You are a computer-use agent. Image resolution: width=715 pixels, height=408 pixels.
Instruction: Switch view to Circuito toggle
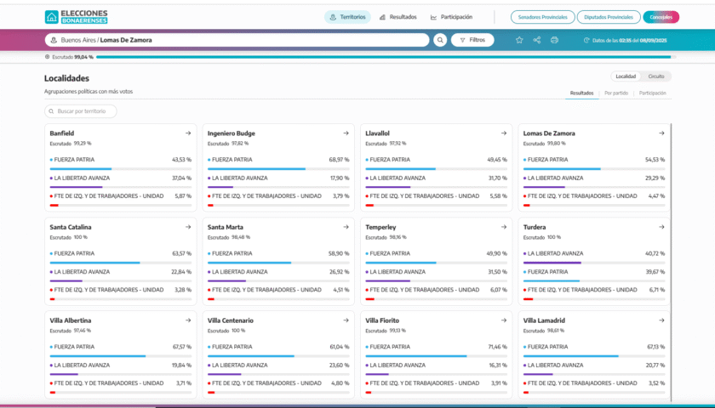[655, 76]
